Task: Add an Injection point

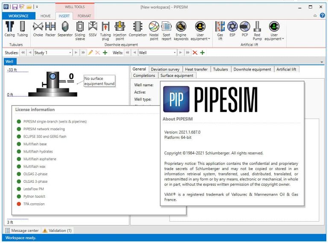Action: (x=120, y=31)
